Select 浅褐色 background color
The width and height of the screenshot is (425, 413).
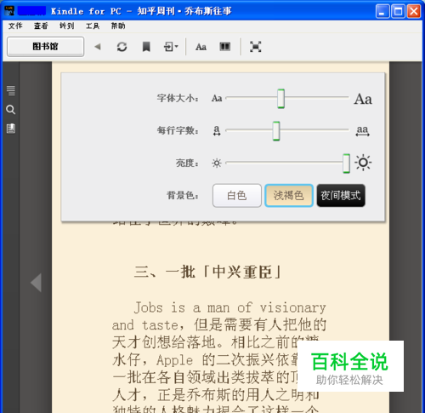click(289, 196)
